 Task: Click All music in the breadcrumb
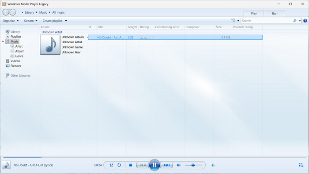coord(58,12)
